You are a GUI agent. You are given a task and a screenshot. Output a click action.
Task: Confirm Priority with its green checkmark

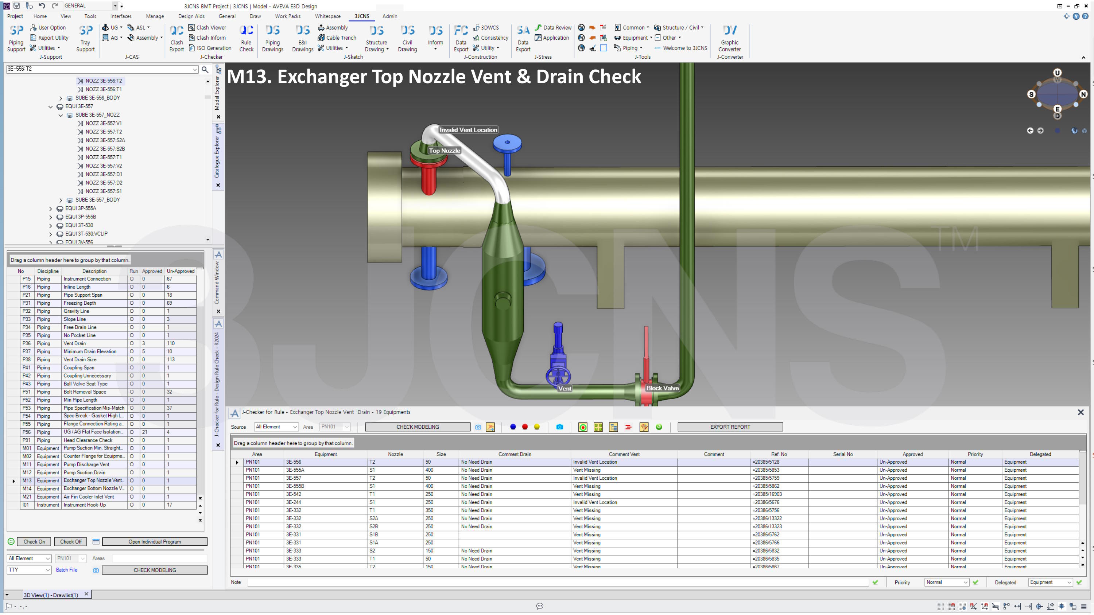point(975,583)
